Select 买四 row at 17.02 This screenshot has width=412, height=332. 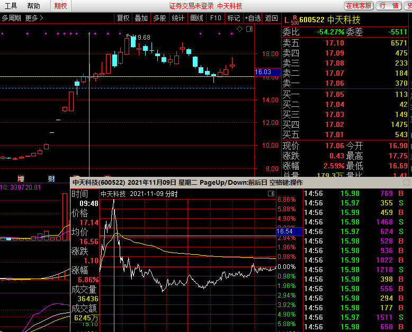click(345, 124)
